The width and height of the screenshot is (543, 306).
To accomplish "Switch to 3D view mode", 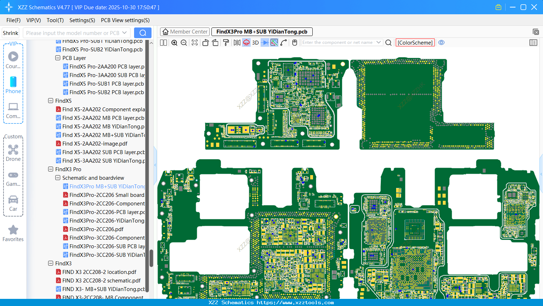I will (255, 43).
